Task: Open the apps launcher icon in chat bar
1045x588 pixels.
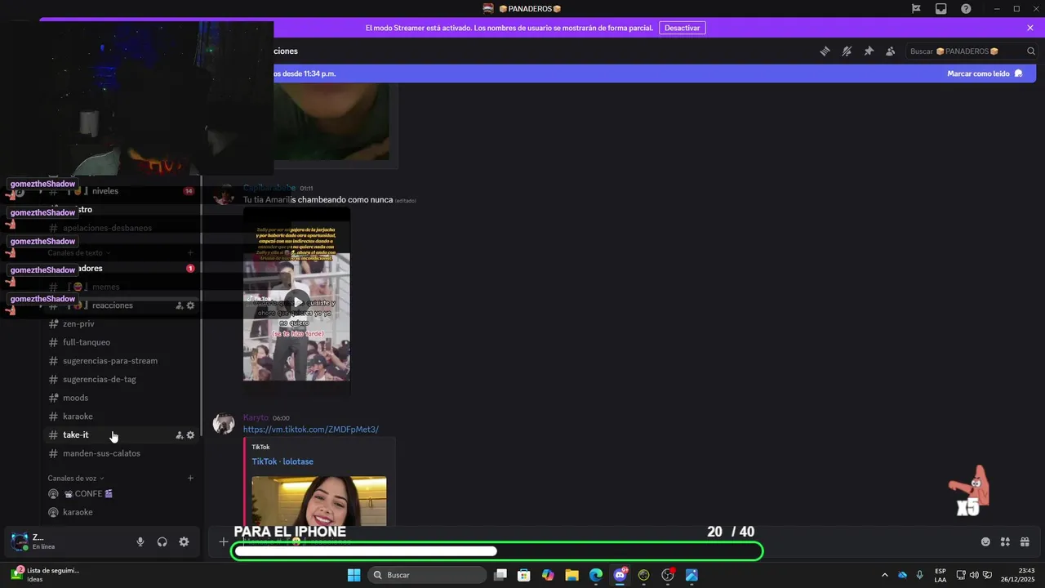Action: pos(1005,541)
